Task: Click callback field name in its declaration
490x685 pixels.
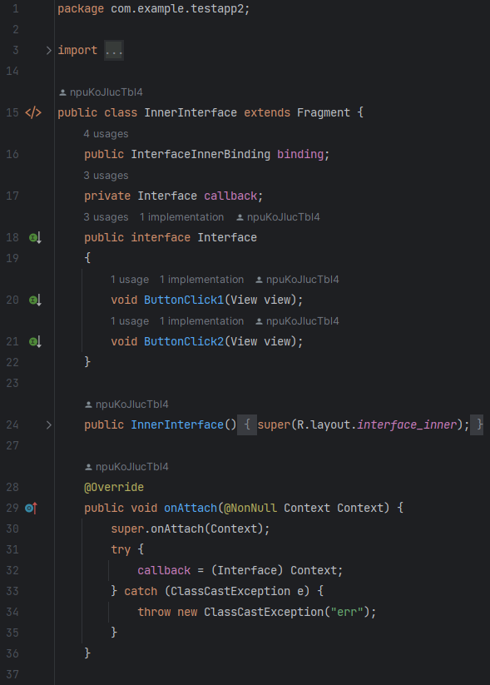Action: 230,196
